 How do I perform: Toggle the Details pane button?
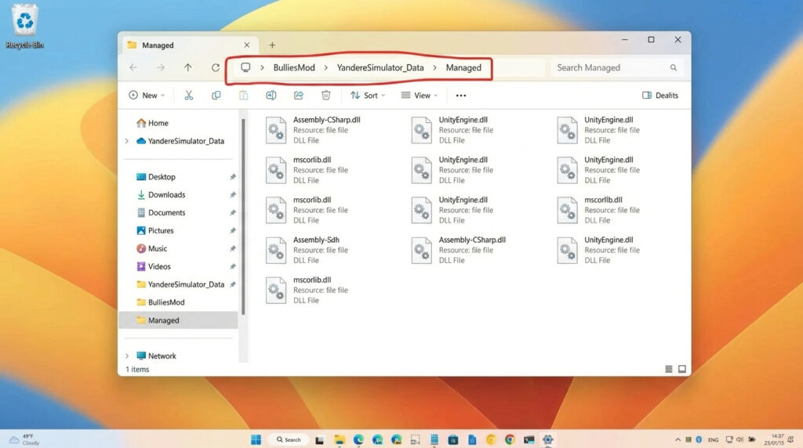tap(660, 96)
